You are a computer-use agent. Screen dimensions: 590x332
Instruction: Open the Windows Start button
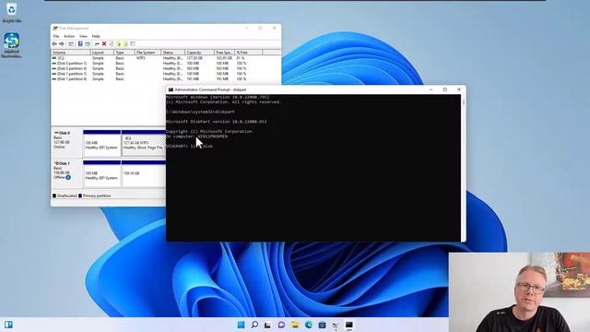(241, 325)
